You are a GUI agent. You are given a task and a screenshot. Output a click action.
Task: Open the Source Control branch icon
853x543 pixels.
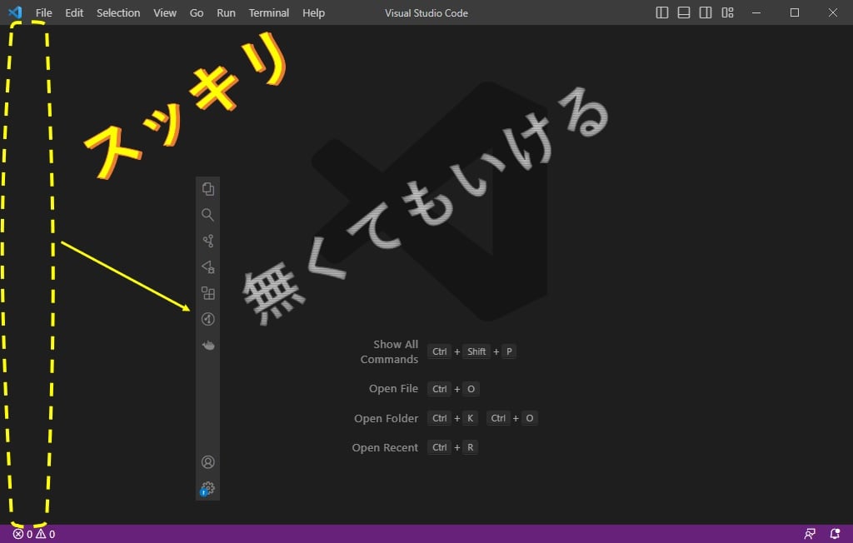click(207, 241)
